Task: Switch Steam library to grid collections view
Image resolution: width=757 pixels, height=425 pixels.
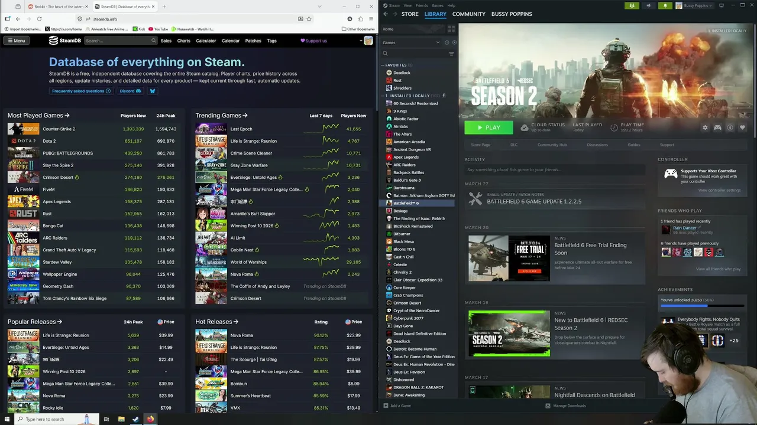Action: coord(451,28)
